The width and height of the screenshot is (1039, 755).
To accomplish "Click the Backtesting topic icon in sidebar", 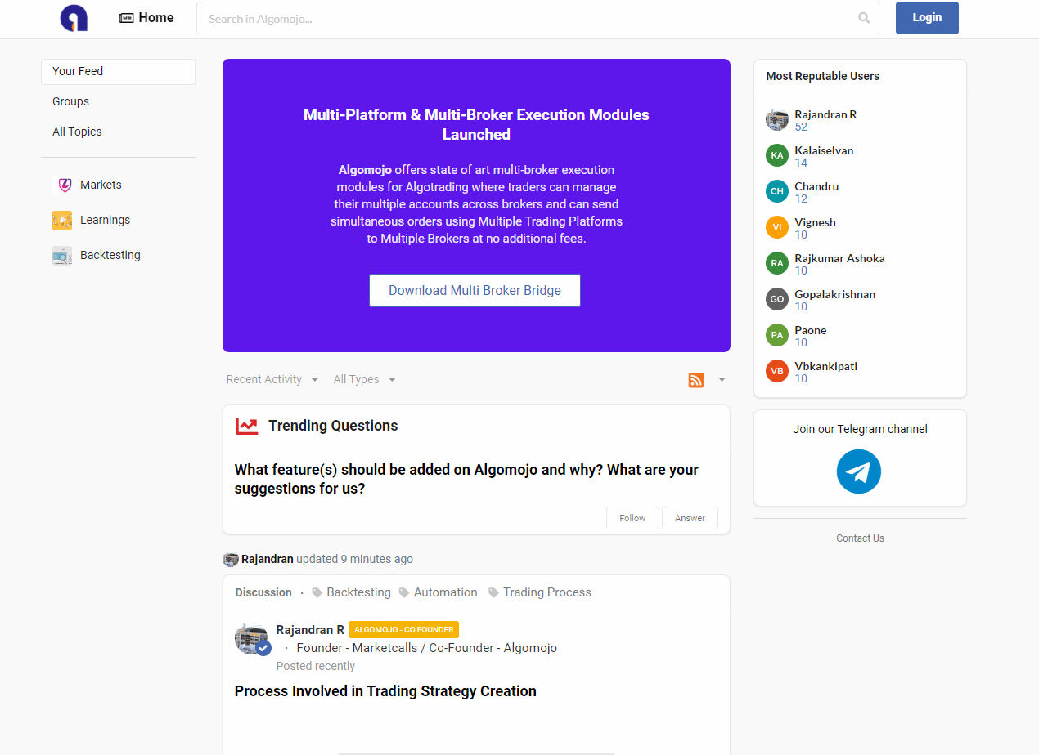I will click(62, 255).
